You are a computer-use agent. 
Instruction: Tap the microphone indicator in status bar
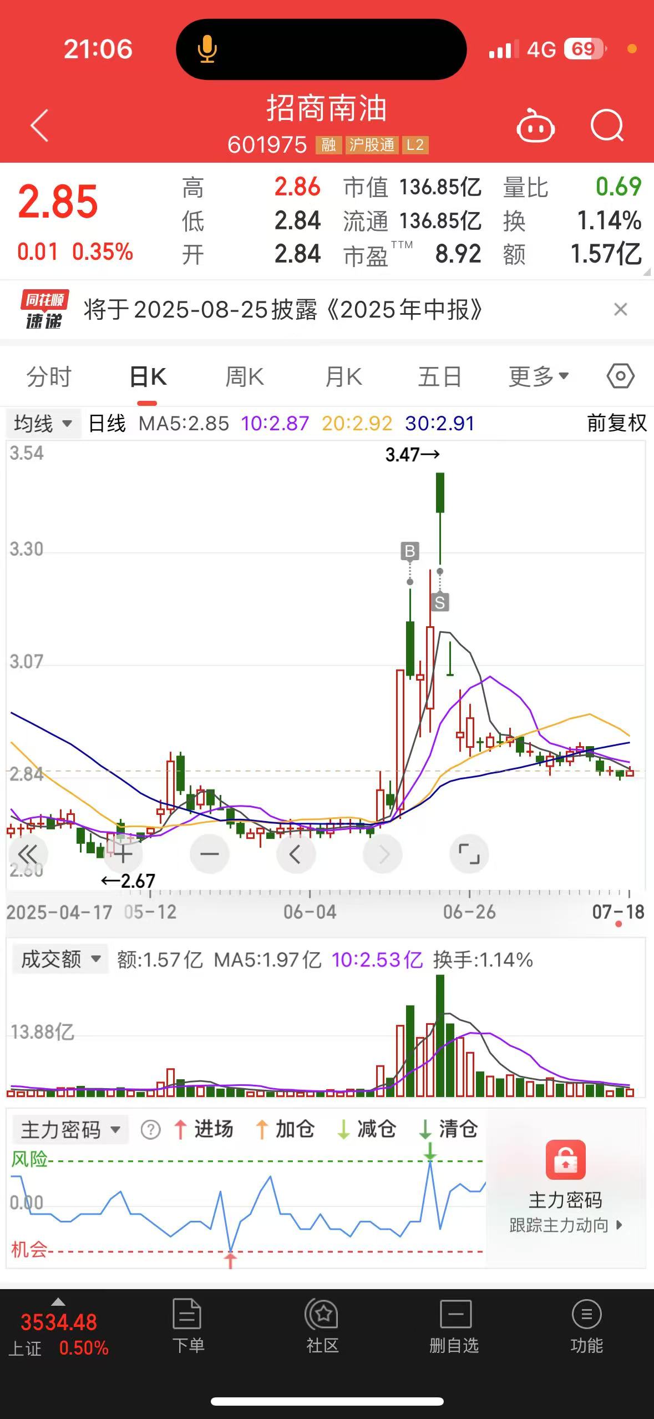pos(207,49)
